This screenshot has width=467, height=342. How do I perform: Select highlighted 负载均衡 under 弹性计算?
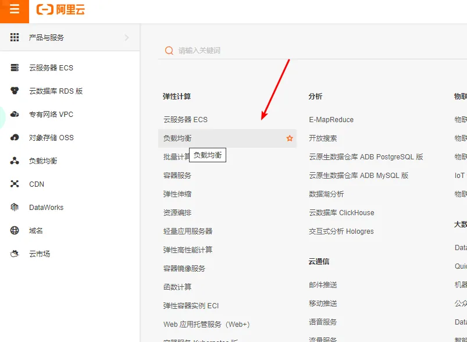pyautogui.click(x=227, y=138)
